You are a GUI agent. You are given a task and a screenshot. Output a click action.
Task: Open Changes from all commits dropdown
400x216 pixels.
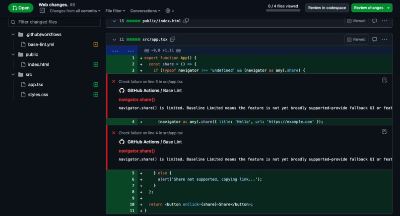(x=75, y=11)
